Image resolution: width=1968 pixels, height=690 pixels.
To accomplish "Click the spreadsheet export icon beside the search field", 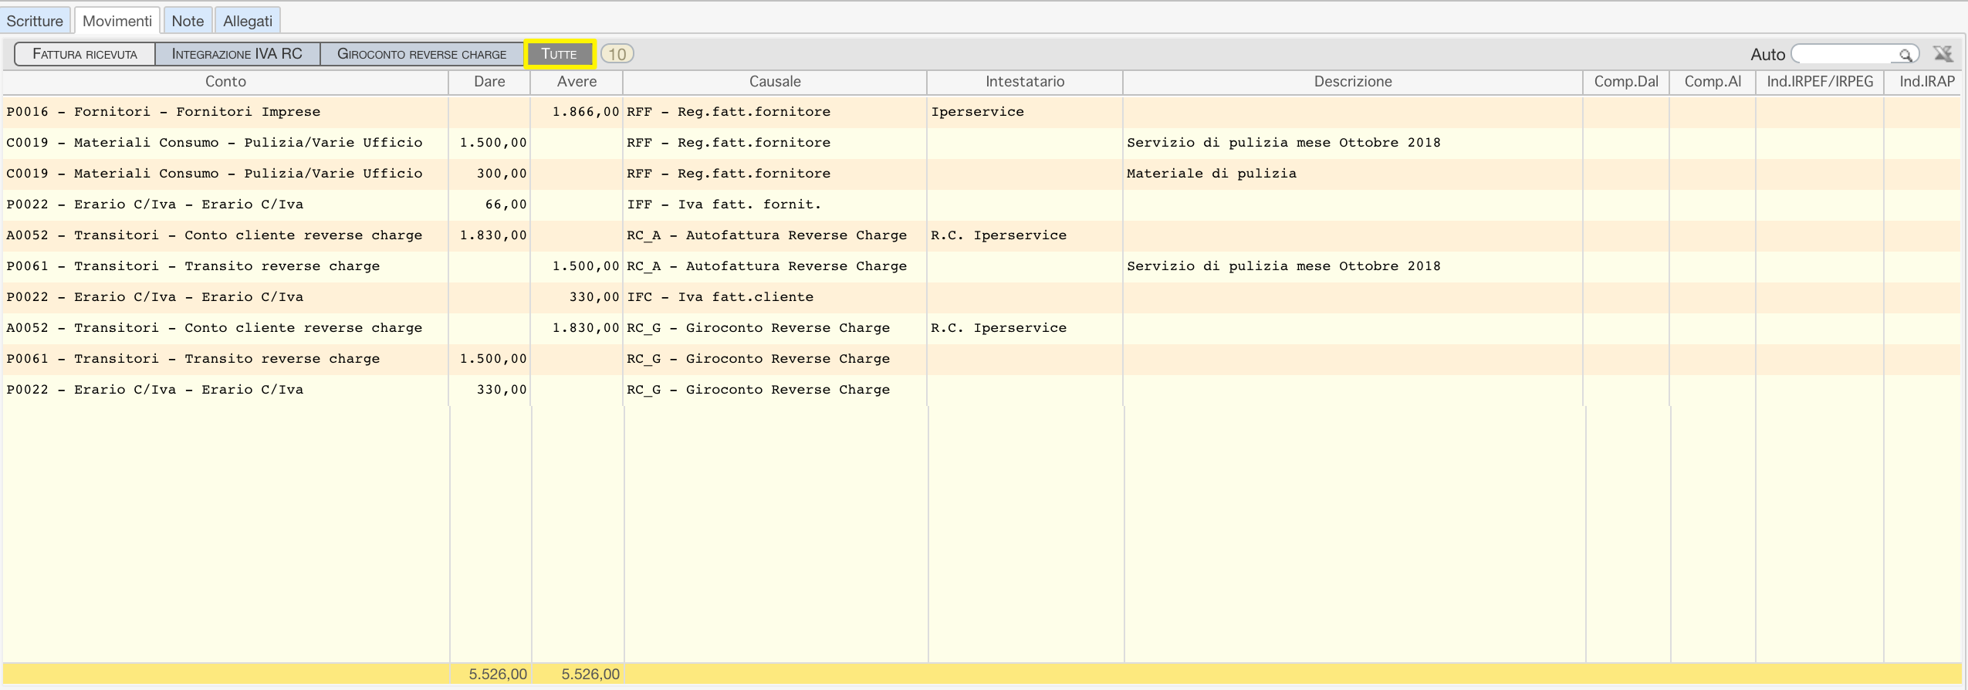I will (x=1943, y=54).
